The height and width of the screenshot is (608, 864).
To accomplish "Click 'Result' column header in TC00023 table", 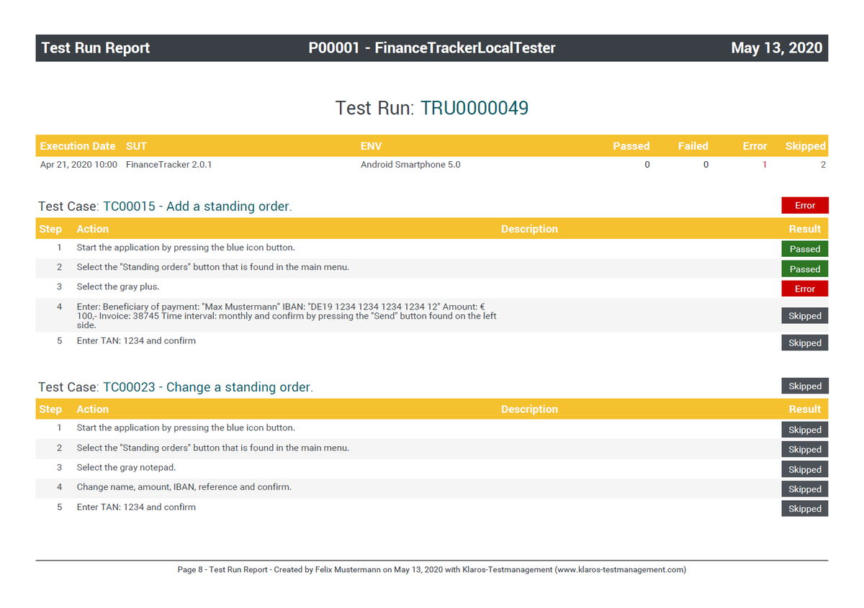I will pos(805,409).
